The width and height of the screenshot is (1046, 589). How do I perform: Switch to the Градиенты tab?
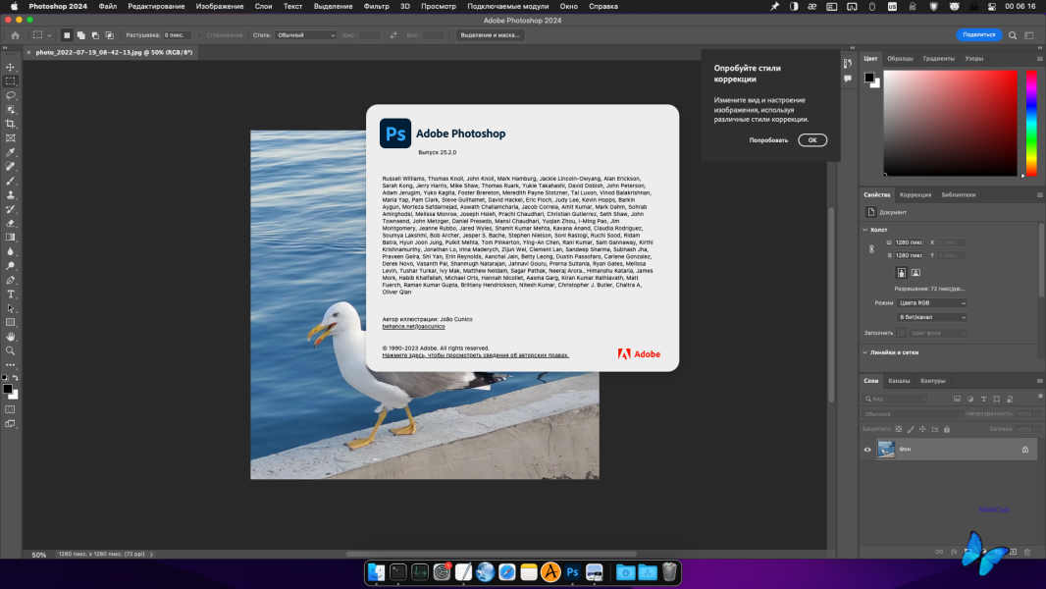coord(939,59)
